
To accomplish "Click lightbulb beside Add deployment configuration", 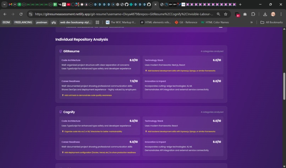I will point(63,152).
